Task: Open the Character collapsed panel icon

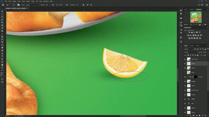Action: [181, 30]
